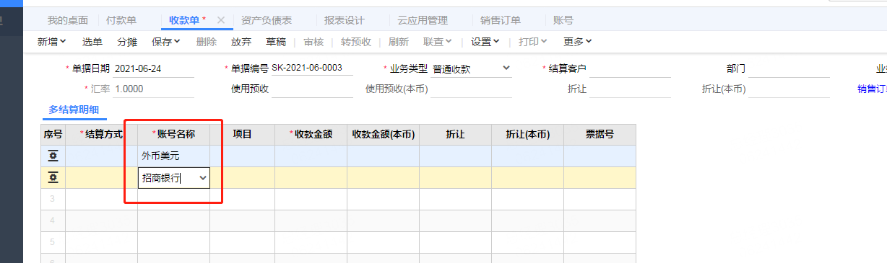
Task: Click the 部门 input field
Action: click(x=789, y=69)
